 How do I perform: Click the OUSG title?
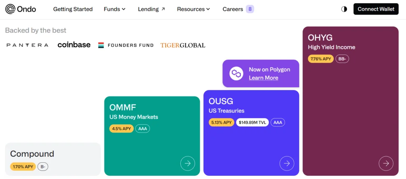[x=221, y=101]
